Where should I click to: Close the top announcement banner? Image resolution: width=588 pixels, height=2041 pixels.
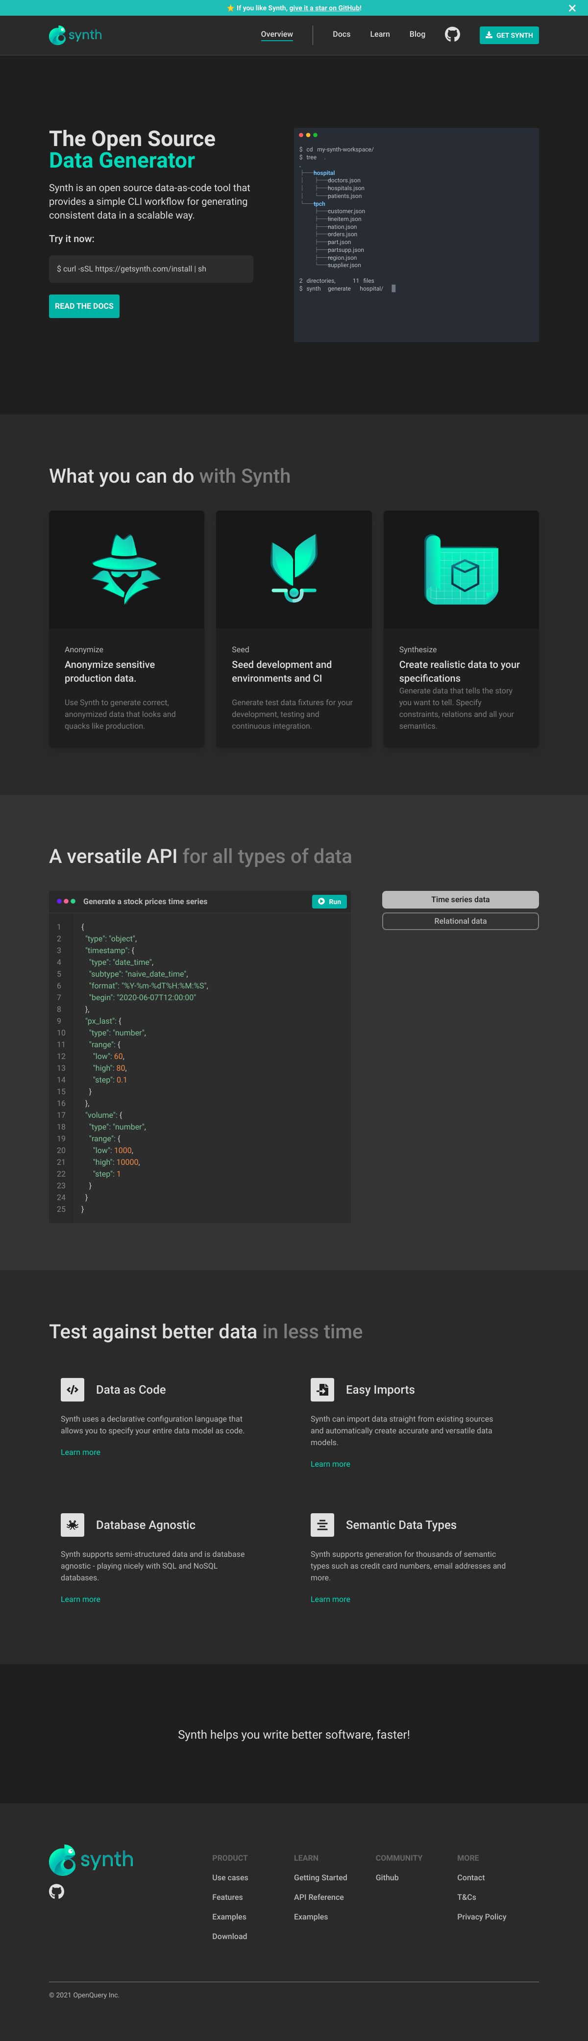tap(572, 8)
